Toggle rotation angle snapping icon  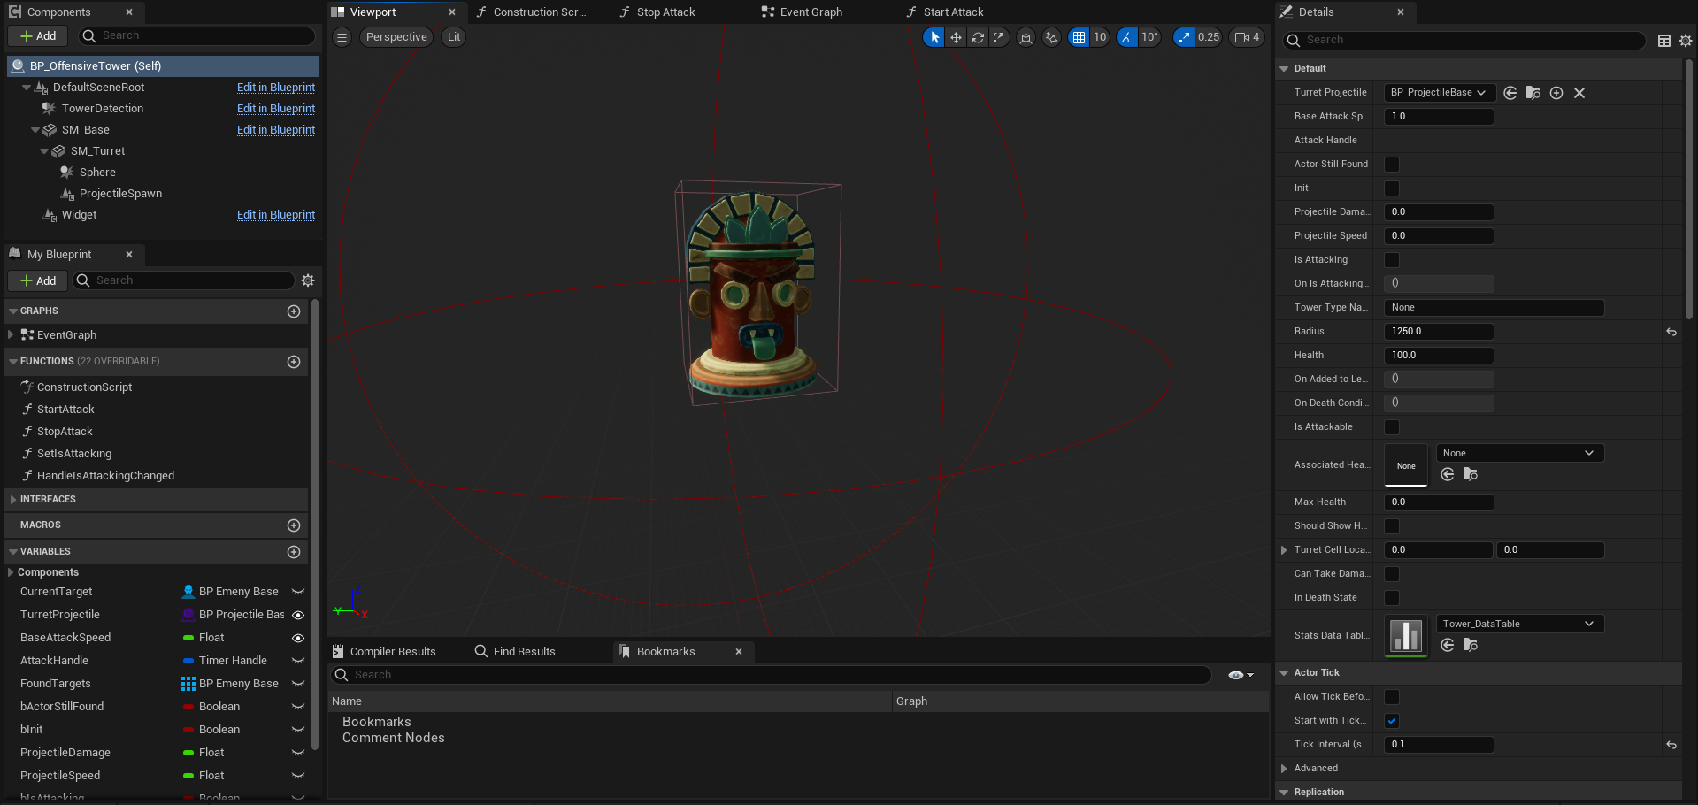point(1127,37)
